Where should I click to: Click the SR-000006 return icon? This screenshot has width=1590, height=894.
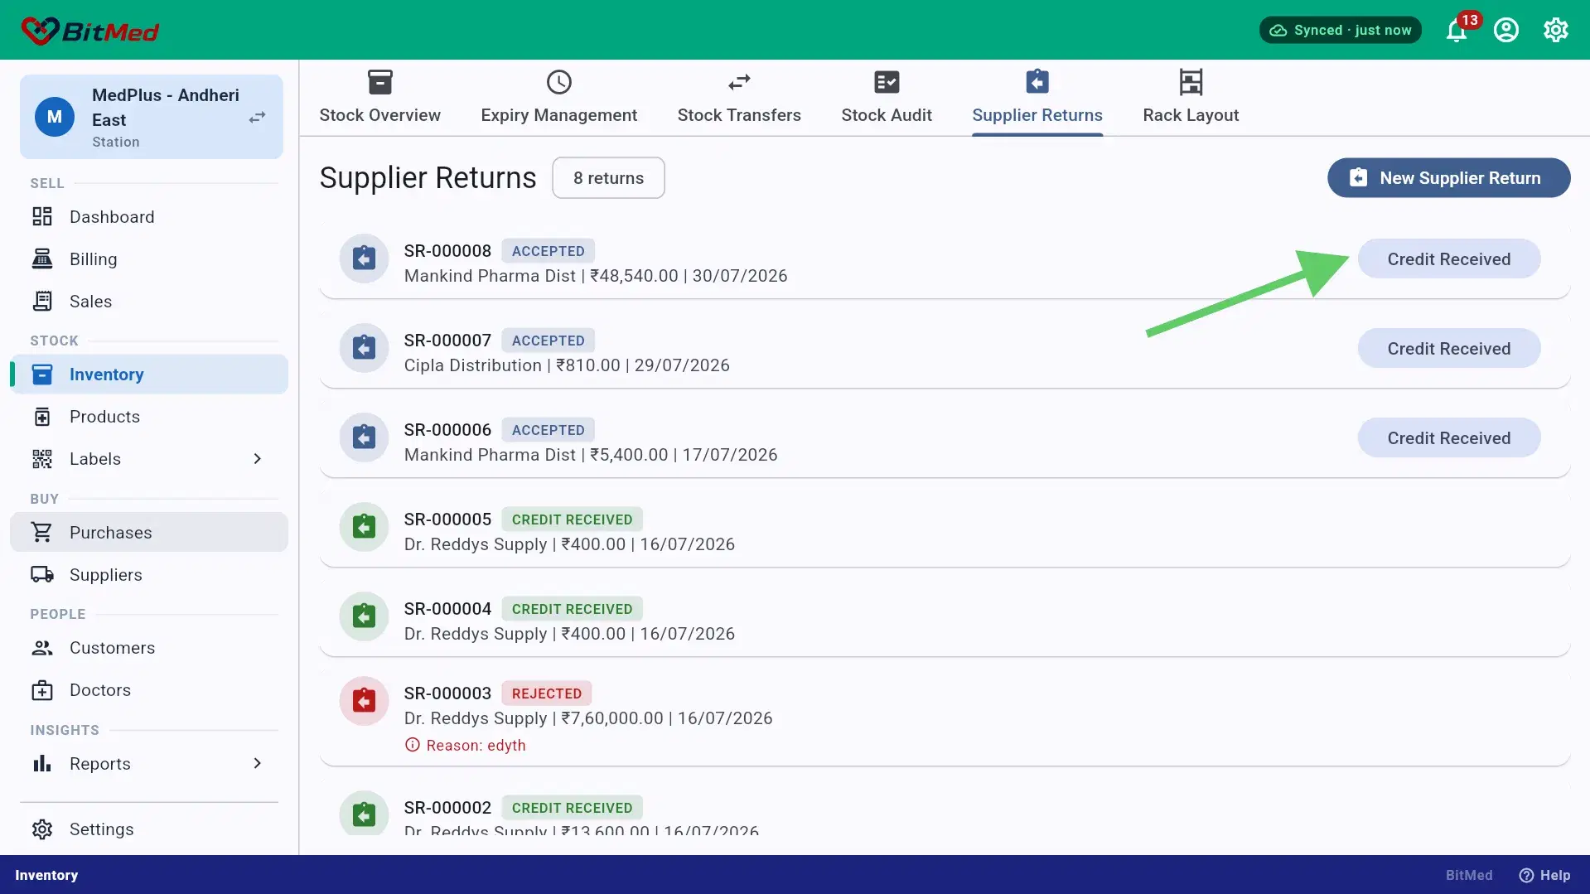tap(364, 437)
